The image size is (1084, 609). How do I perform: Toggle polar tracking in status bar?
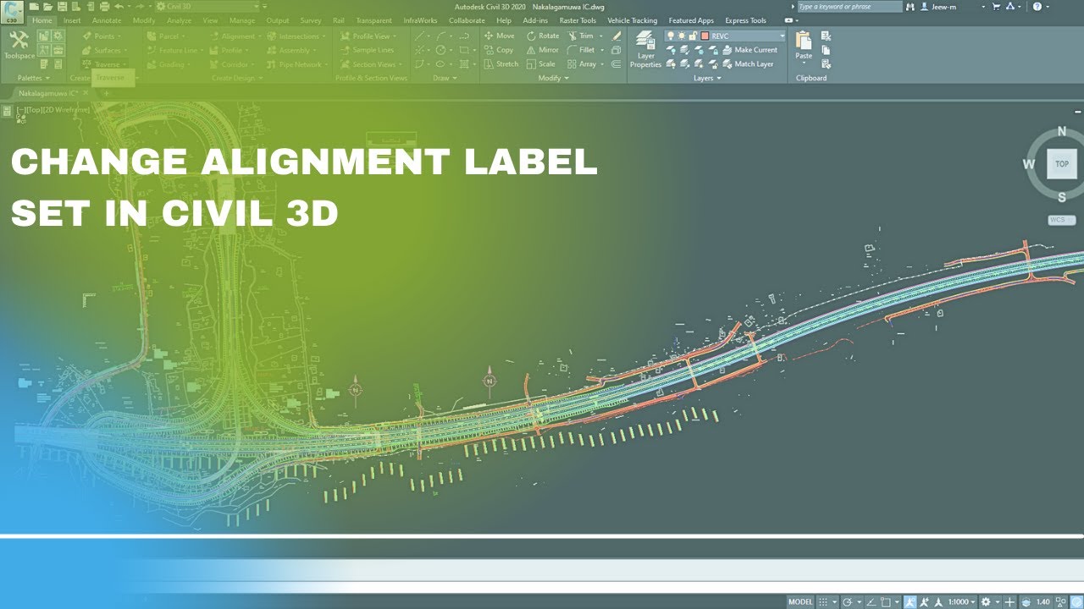tap(847, 601)
